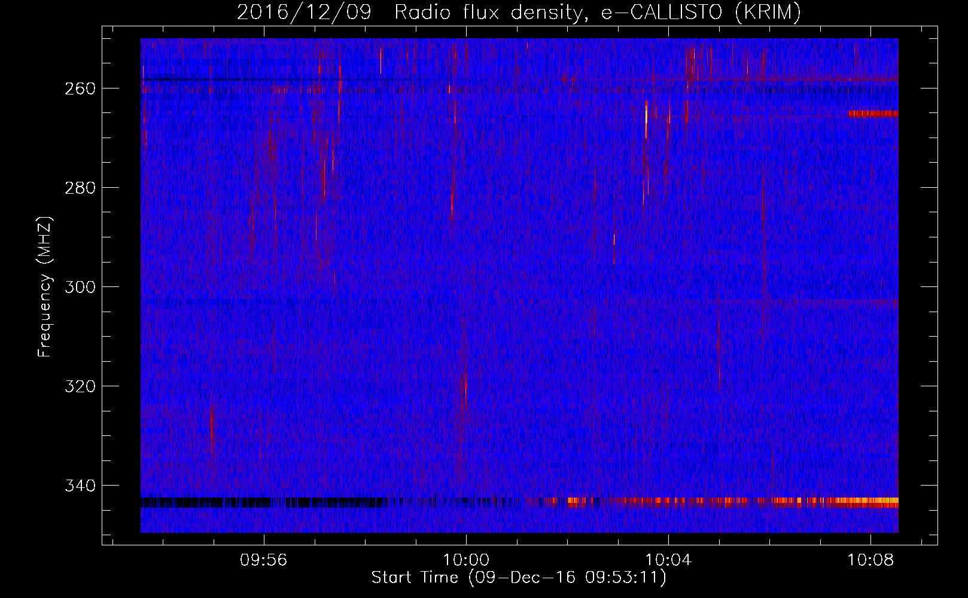Click the 10:04 time tick label
This screenshot has width=968, height=598.
point(668,560)
